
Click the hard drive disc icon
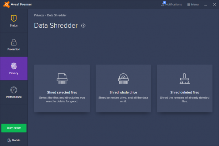(123, 79)
